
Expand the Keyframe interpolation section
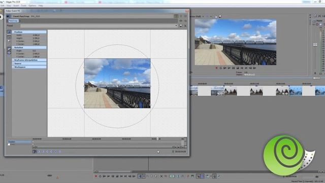[x=29, y=60]
